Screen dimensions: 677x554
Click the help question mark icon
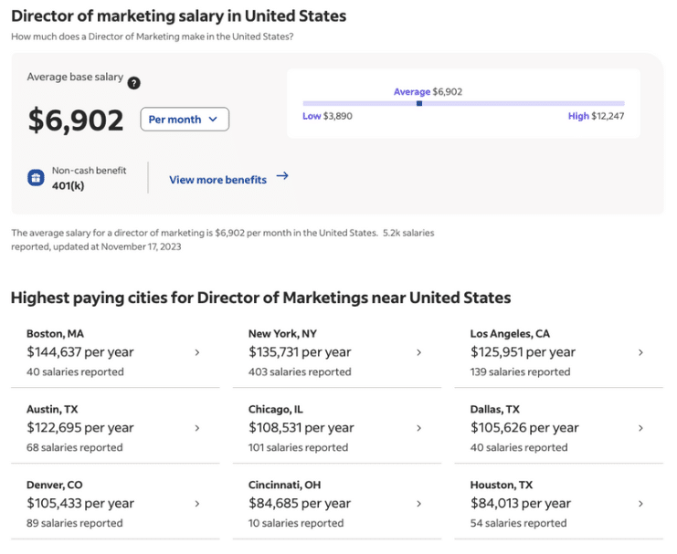click(x=133, y=83)
